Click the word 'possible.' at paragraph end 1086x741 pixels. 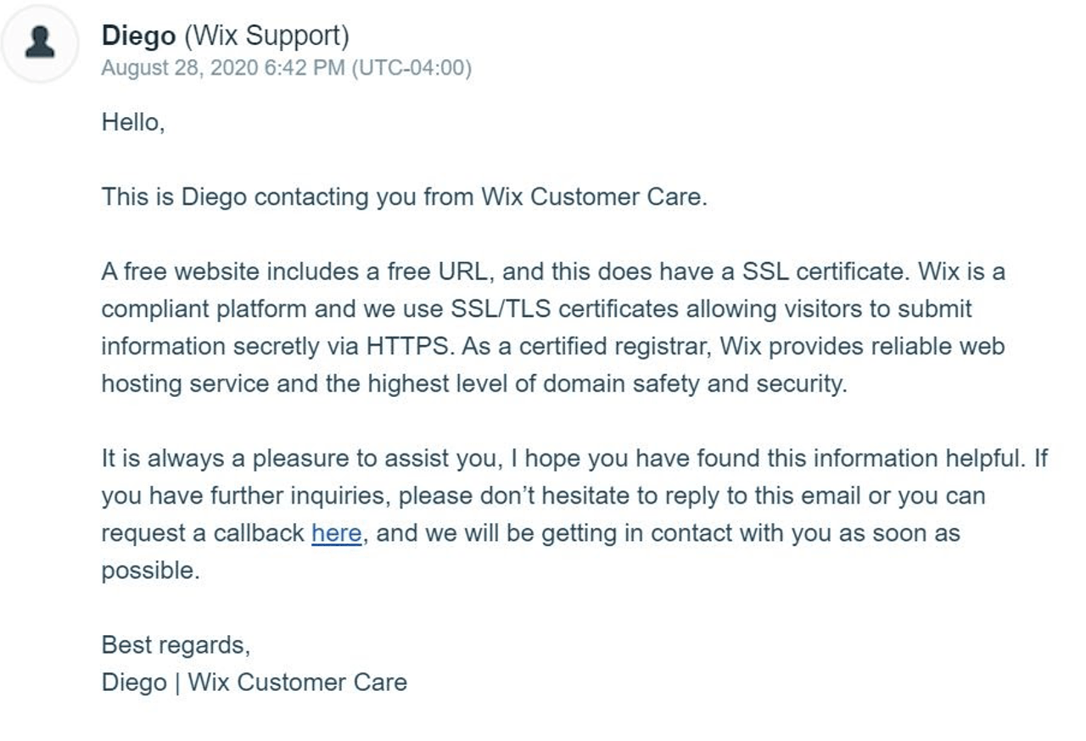point(150,571)
